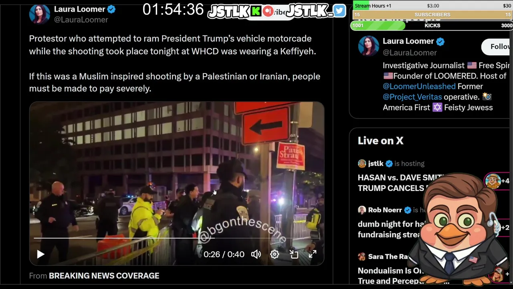
Task: Open video settings gear icon
Action: (275, 254)
